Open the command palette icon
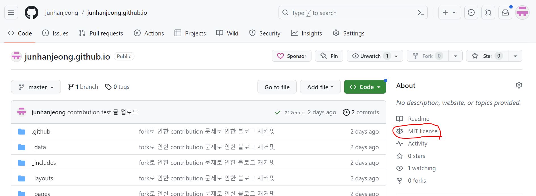This screenshot has width=536, height=196. click(x=421, y=13)
